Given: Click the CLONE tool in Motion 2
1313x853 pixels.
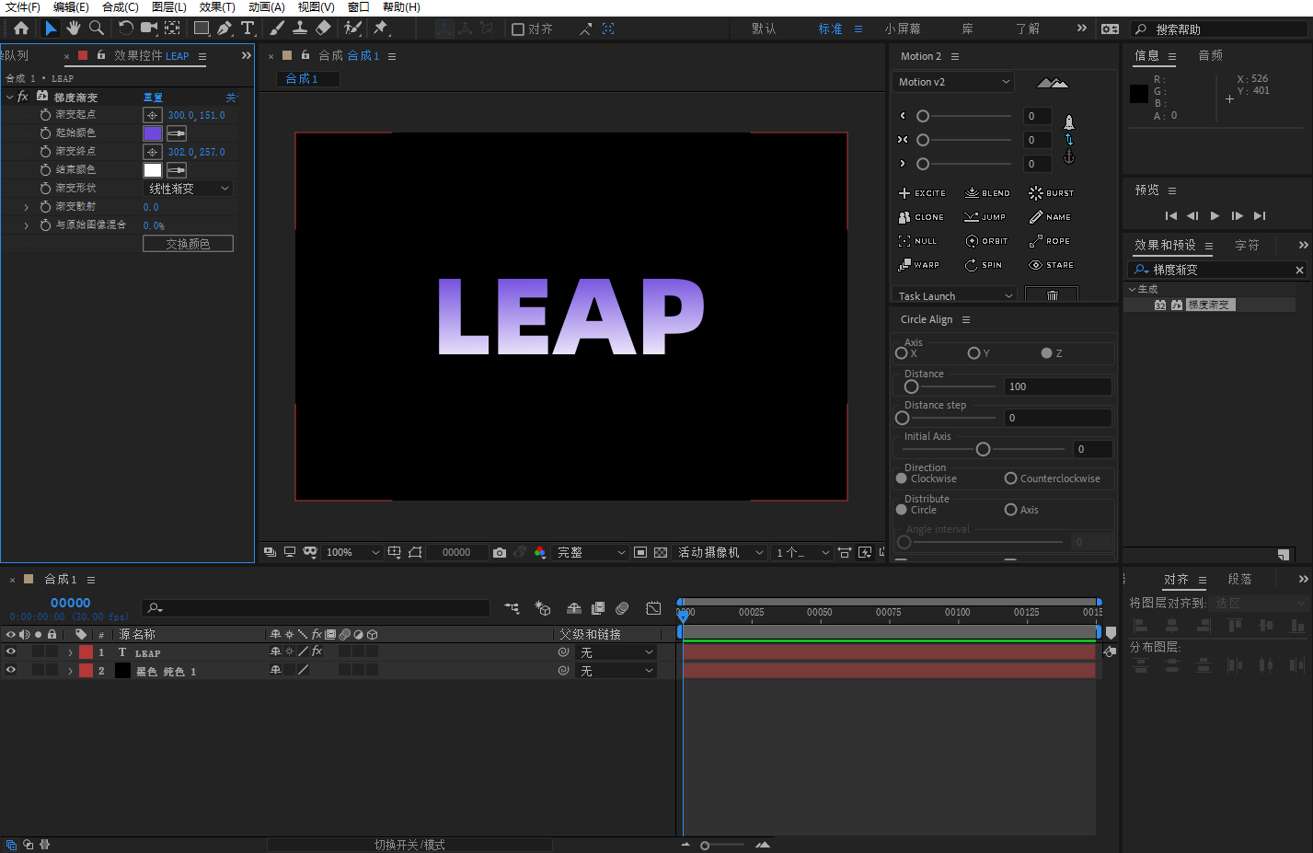Looking at the screenshot, I should 921,217.
